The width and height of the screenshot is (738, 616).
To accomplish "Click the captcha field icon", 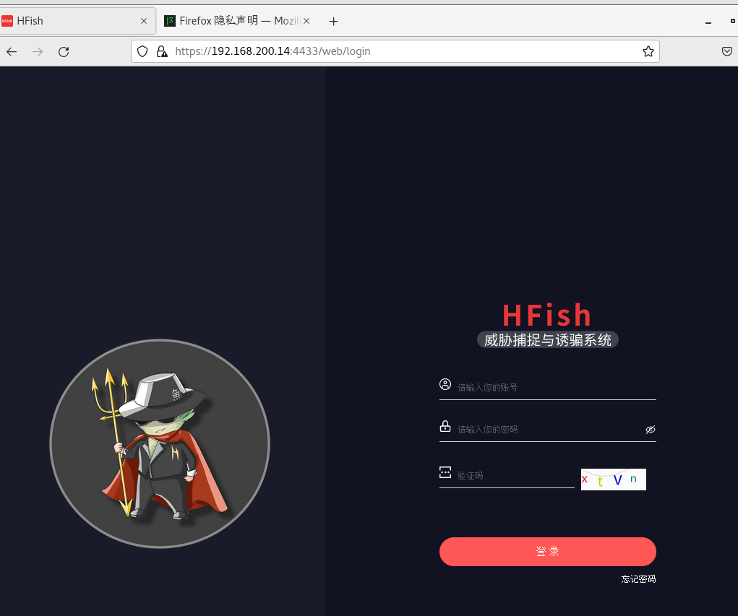I will (x=445, y=472).
